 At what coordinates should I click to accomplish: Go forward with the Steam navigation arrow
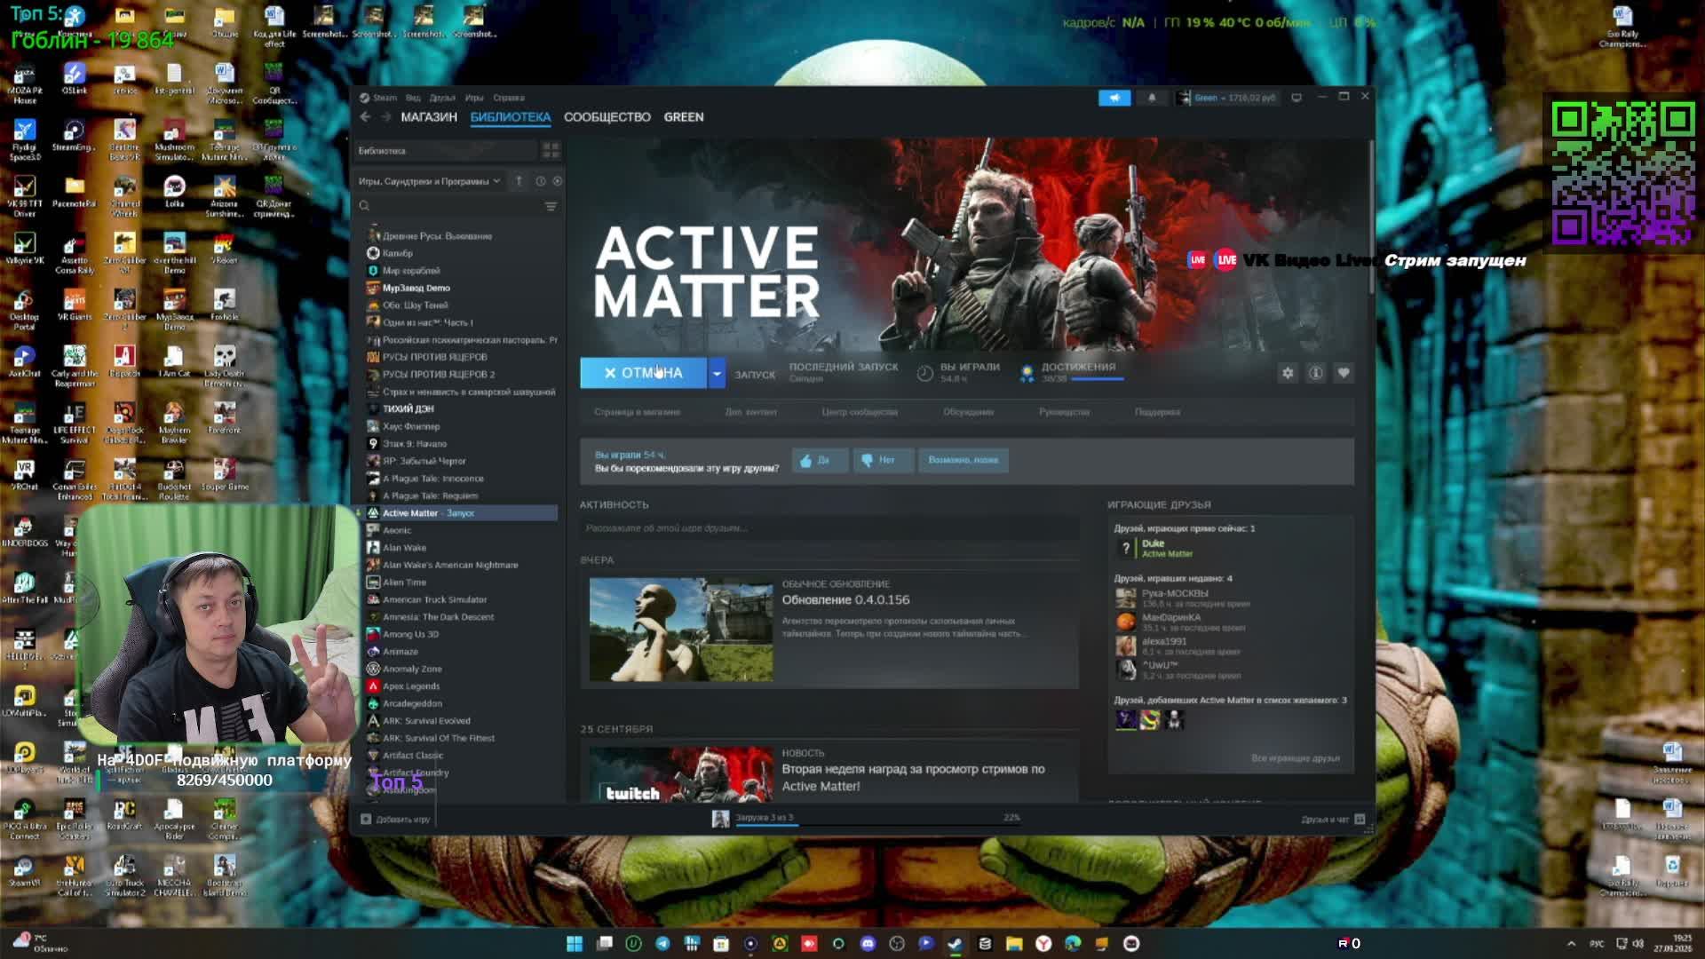[386, 116]
